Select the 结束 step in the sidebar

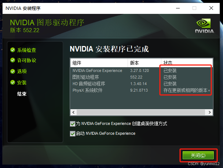[22, 94]
